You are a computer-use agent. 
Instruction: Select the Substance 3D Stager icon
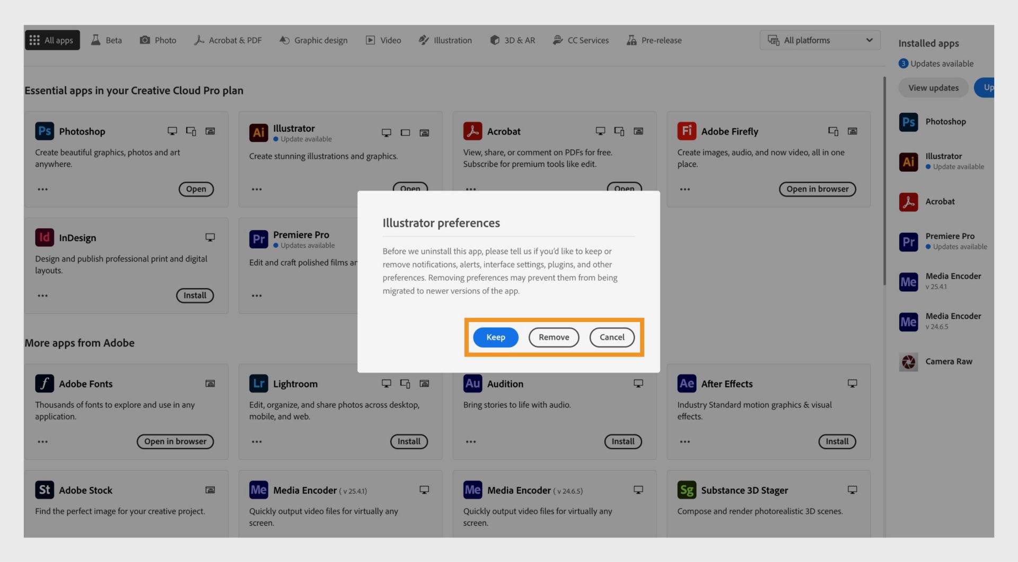pos(687,490)
